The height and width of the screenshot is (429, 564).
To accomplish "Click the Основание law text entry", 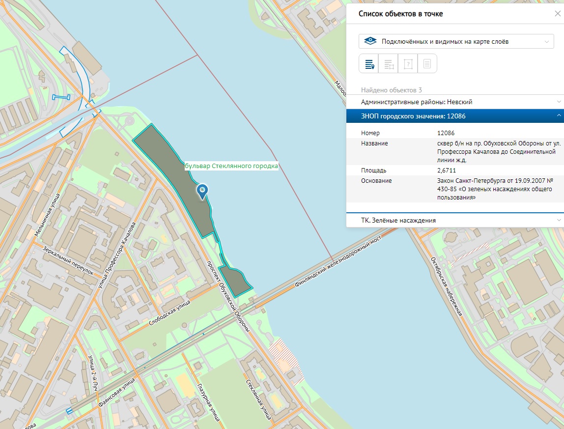I will 495,189.
